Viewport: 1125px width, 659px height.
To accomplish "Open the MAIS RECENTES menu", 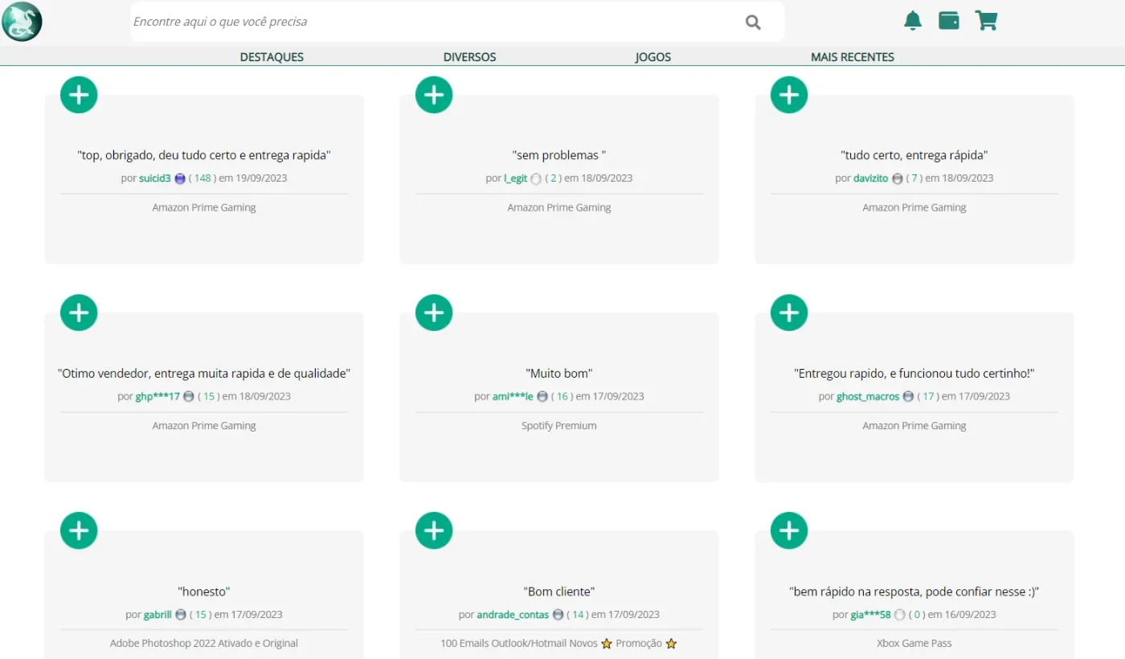I will (x=853, y=57).
